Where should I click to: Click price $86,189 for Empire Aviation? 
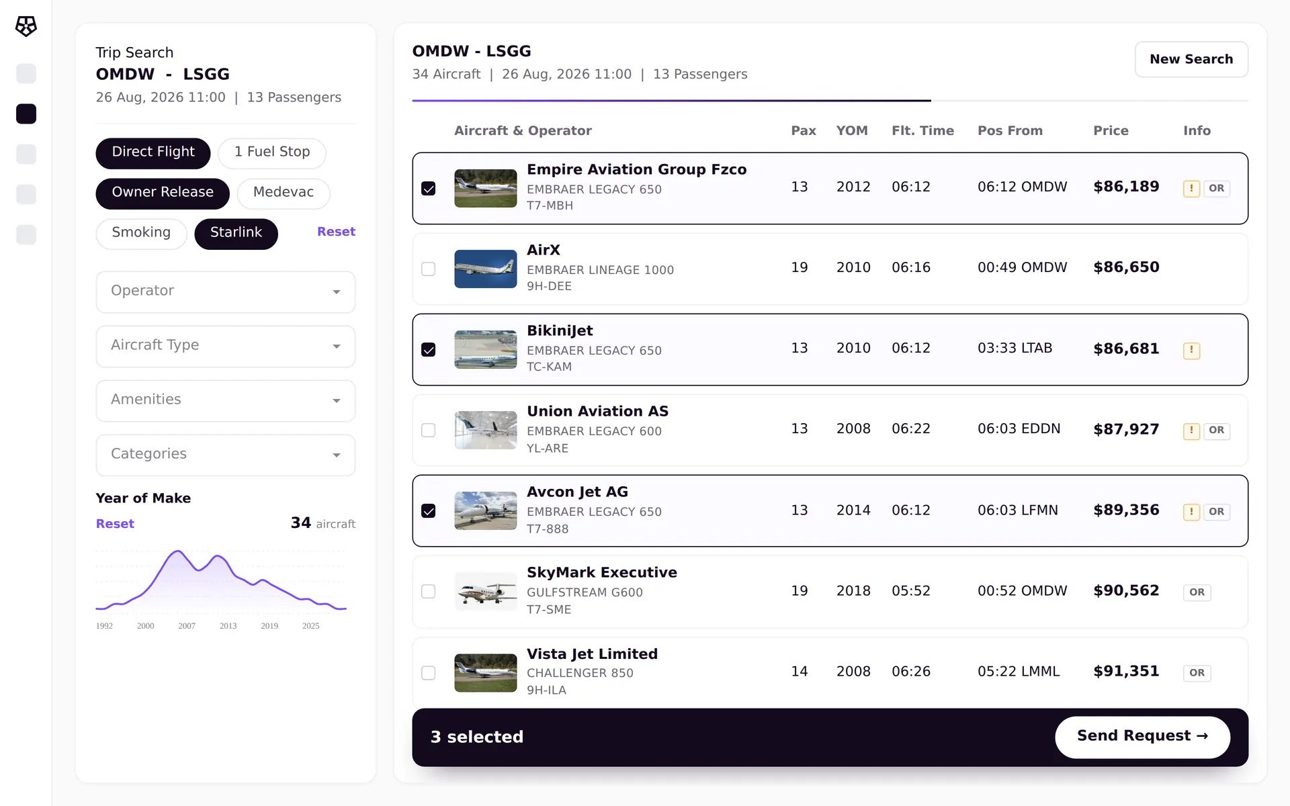pyautogui.click(x=1126, y=187)
